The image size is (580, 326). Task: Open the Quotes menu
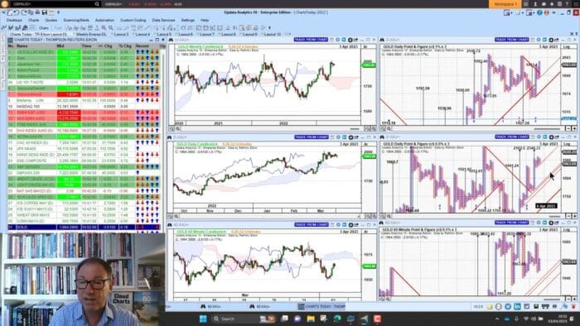(x=51, y=20)
